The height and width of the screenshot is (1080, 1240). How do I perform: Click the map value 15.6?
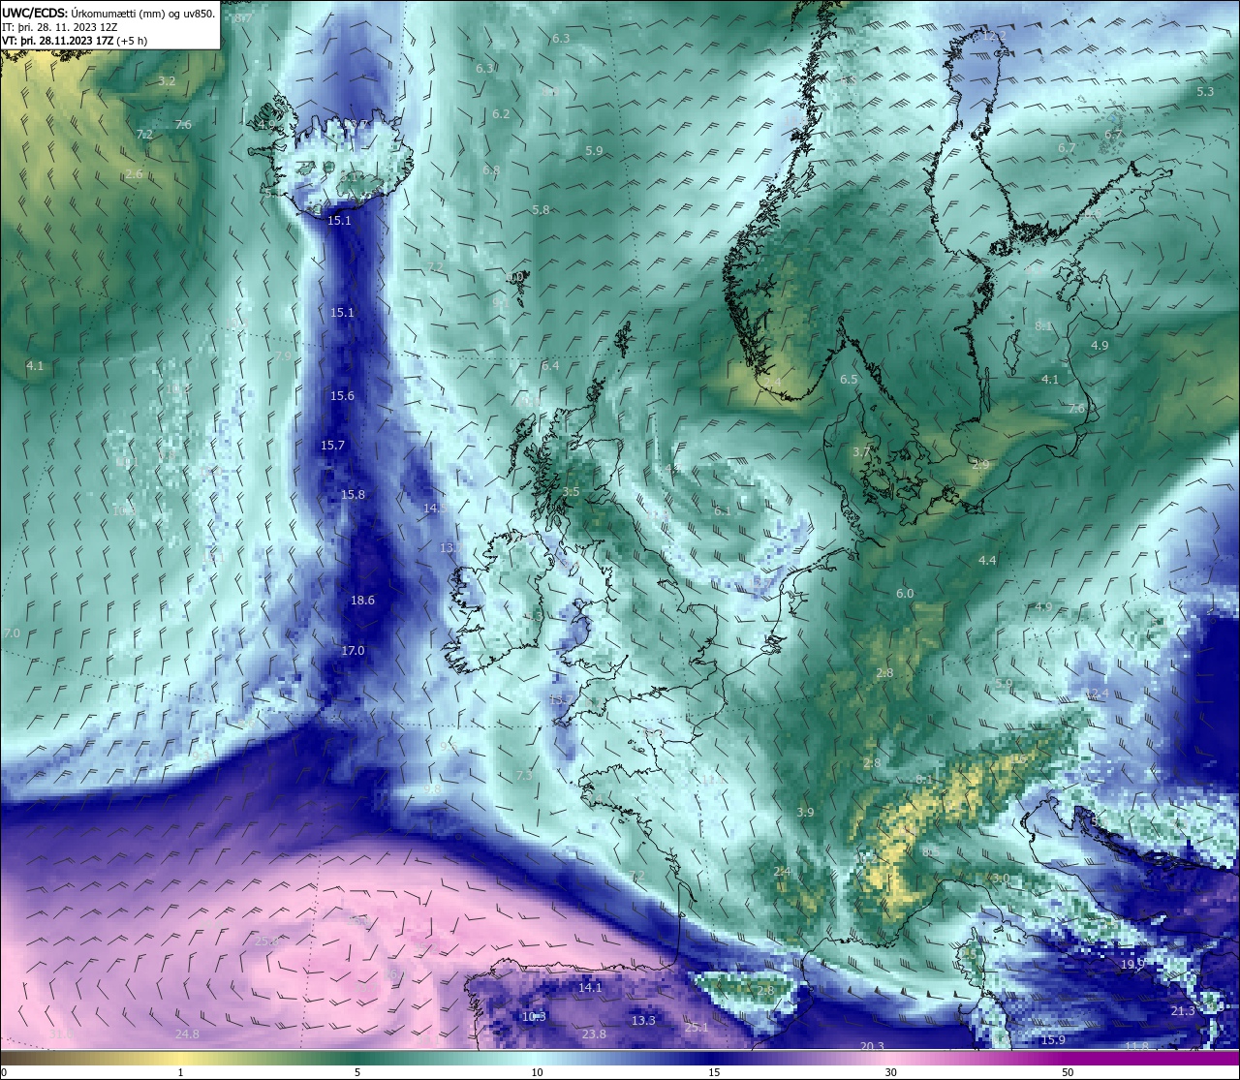(x=342, y=396)
